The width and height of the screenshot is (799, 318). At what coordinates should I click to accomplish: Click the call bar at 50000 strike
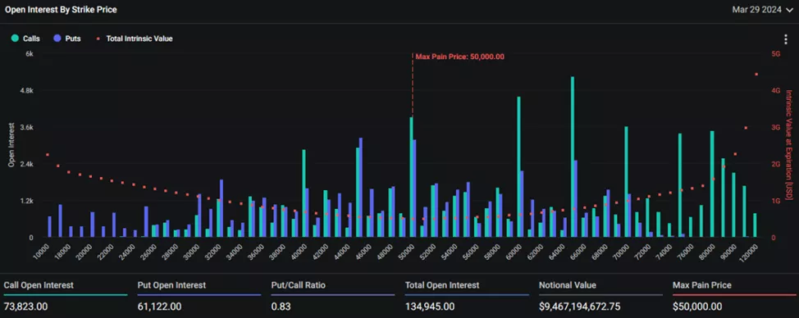pos(411,177)
